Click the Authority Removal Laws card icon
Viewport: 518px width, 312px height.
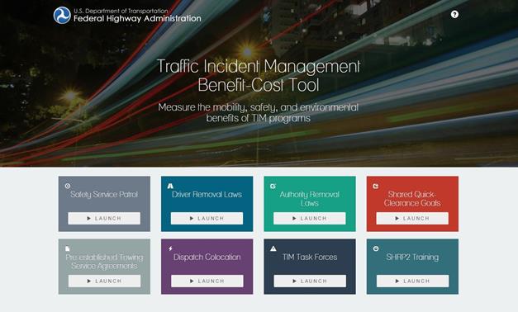pyautogui.click(x=273, y=187)
